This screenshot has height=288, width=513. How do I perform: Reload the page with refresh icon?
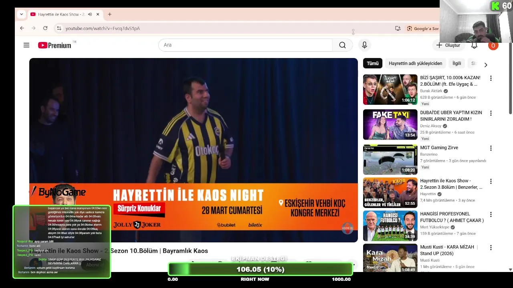[x=45, y=28]
